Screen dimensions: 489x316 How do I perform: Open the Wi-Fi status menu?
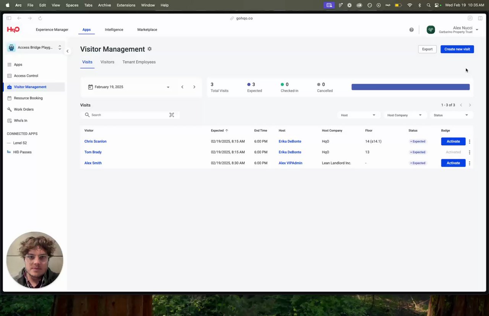coord(410,5)
